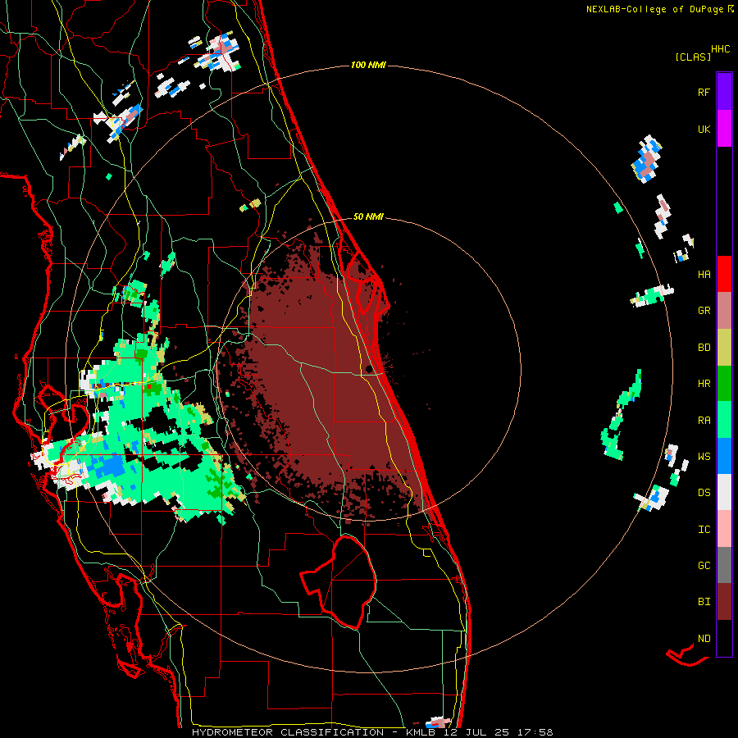Click the BD legend label
The image size is (738, 738).
click(x=704, y=348)
